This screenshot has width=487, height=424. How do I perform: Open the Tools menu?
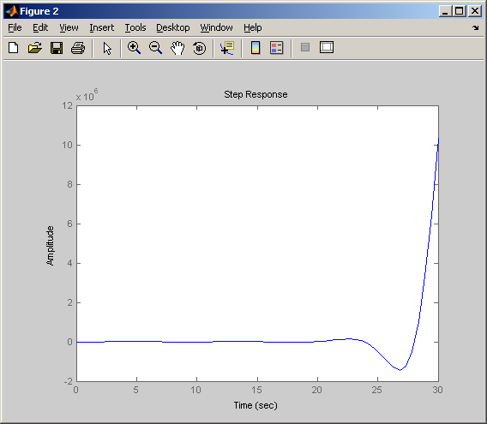[x=135, y=27]
